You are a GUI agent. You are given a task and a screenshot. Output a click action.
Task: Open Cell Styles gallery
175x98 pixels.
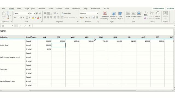click(120, 16)
